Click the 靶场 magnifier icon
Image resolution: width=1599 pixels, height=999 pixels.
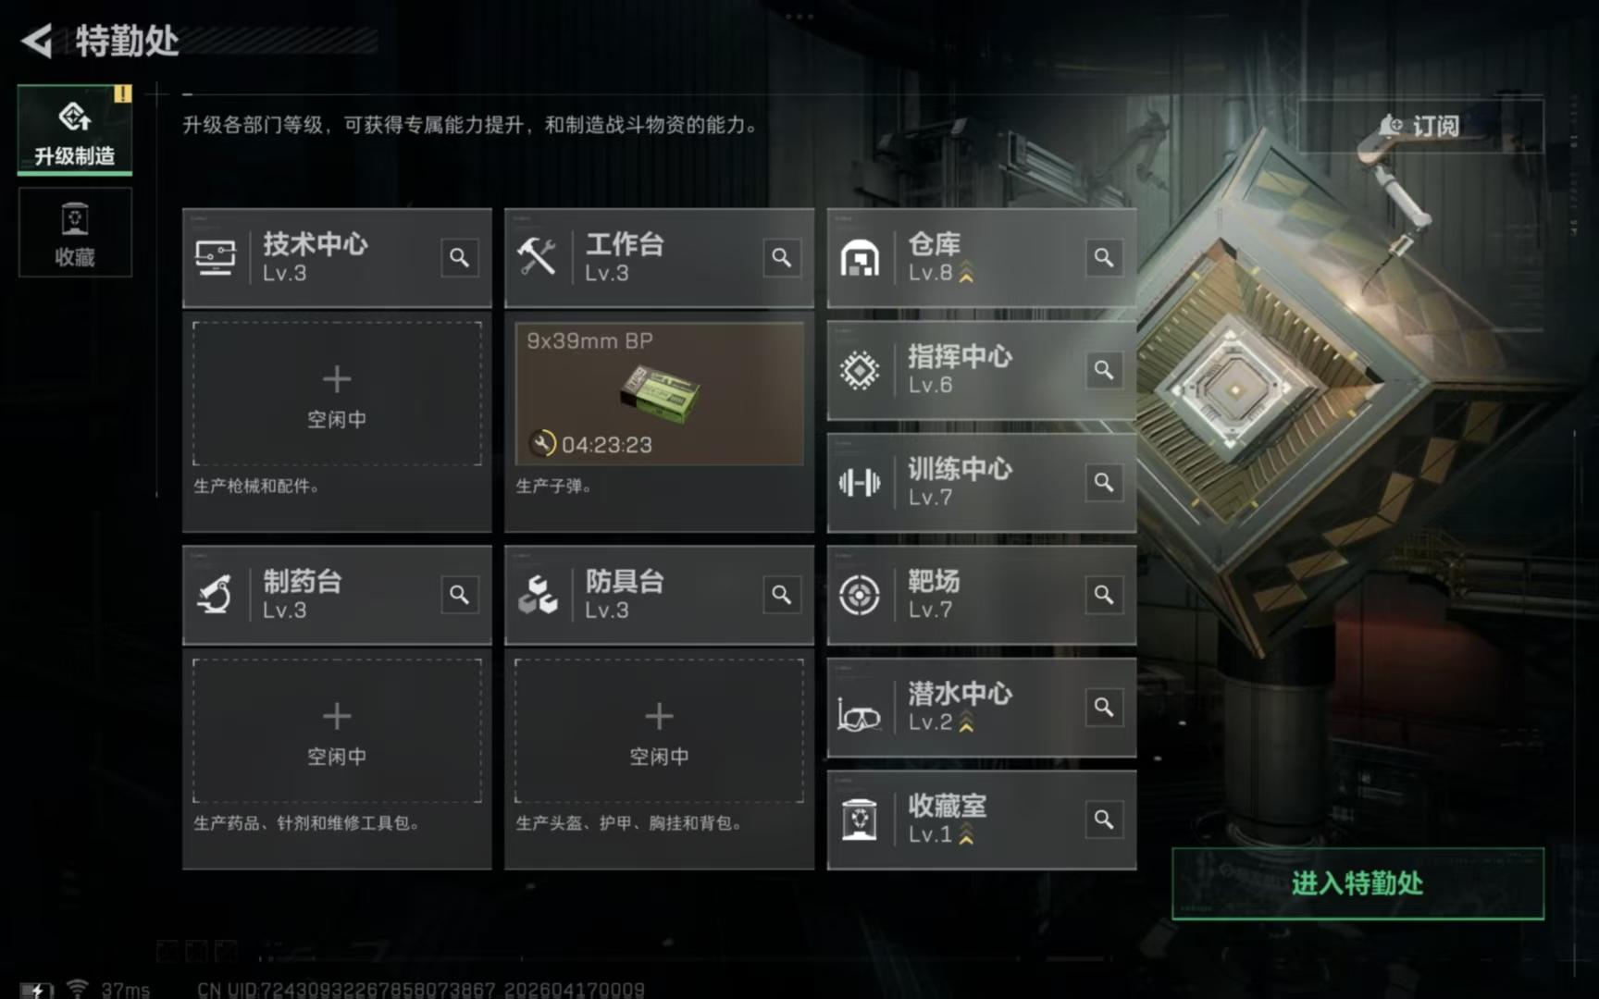tap(1104, 595)
